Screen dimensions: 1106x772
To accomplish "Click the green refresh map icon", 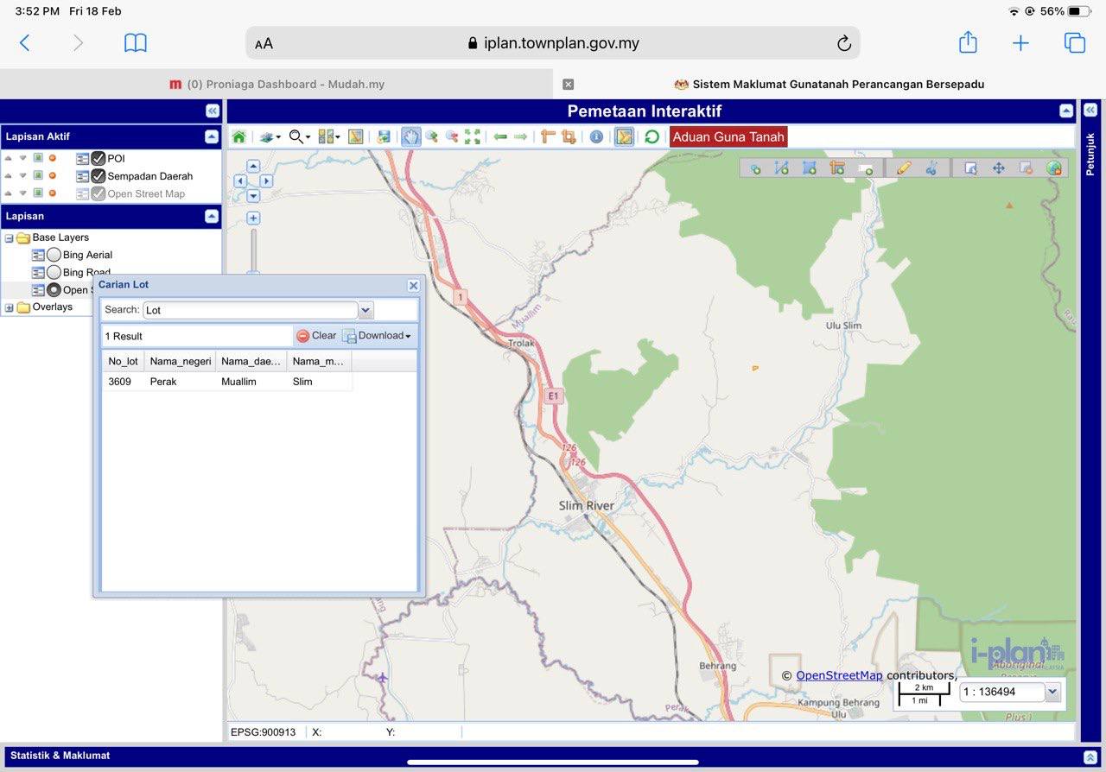I will [652, 137].
